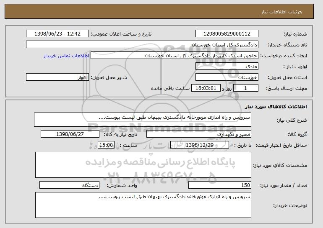Click the quantity field showing 150
This screenshot has width=323, height=228.
click(220, 185)
